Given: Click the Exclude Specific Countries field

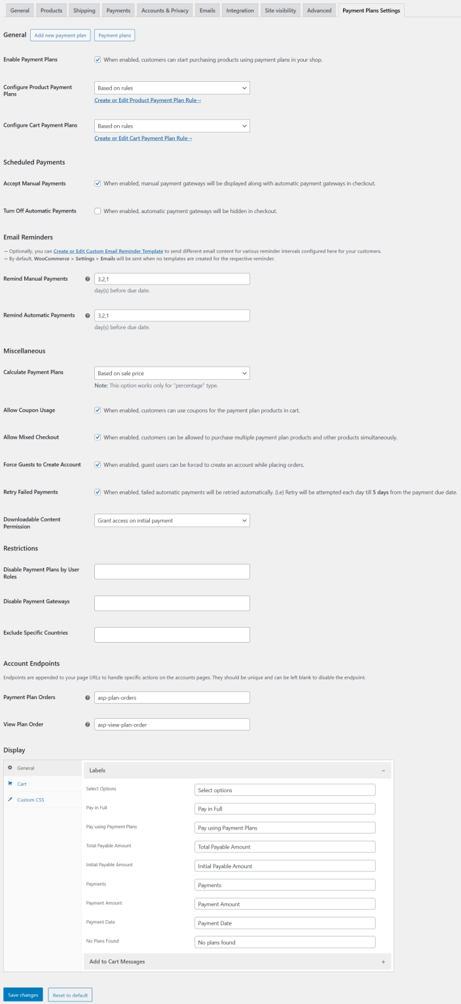Looking at the screenshot, I should [172, 635].
